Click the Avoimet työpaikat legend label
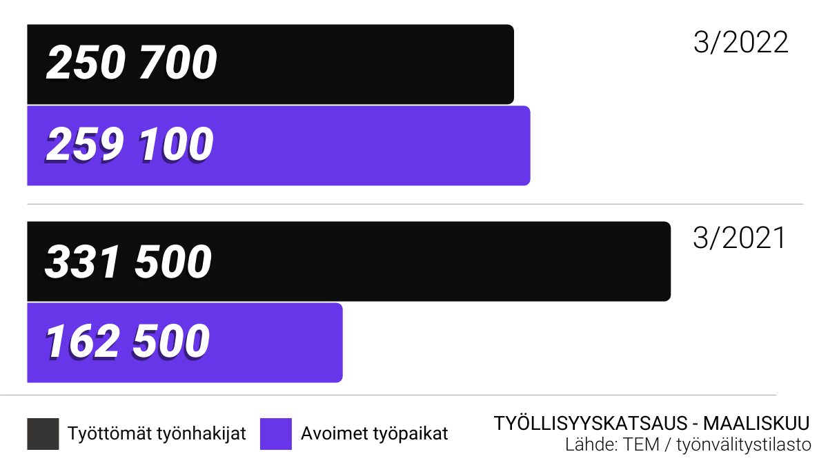The image size is (828, 465). [375, 434]
